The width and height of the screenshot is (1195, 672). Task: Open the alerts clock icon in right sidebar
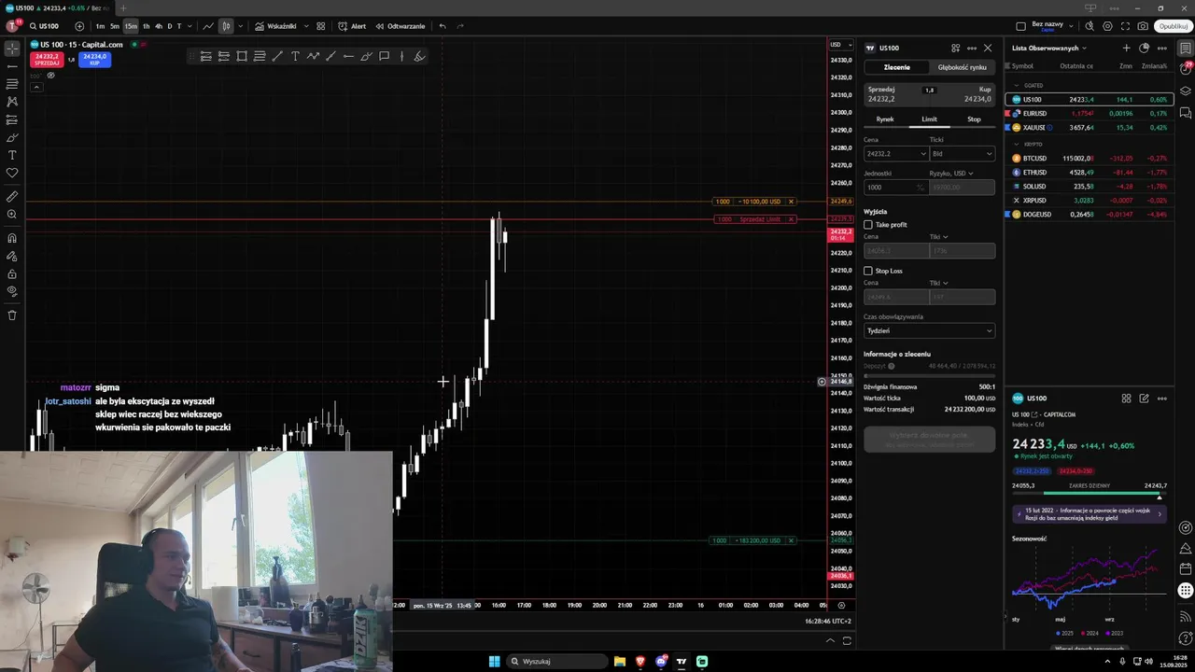(1186, 69)
